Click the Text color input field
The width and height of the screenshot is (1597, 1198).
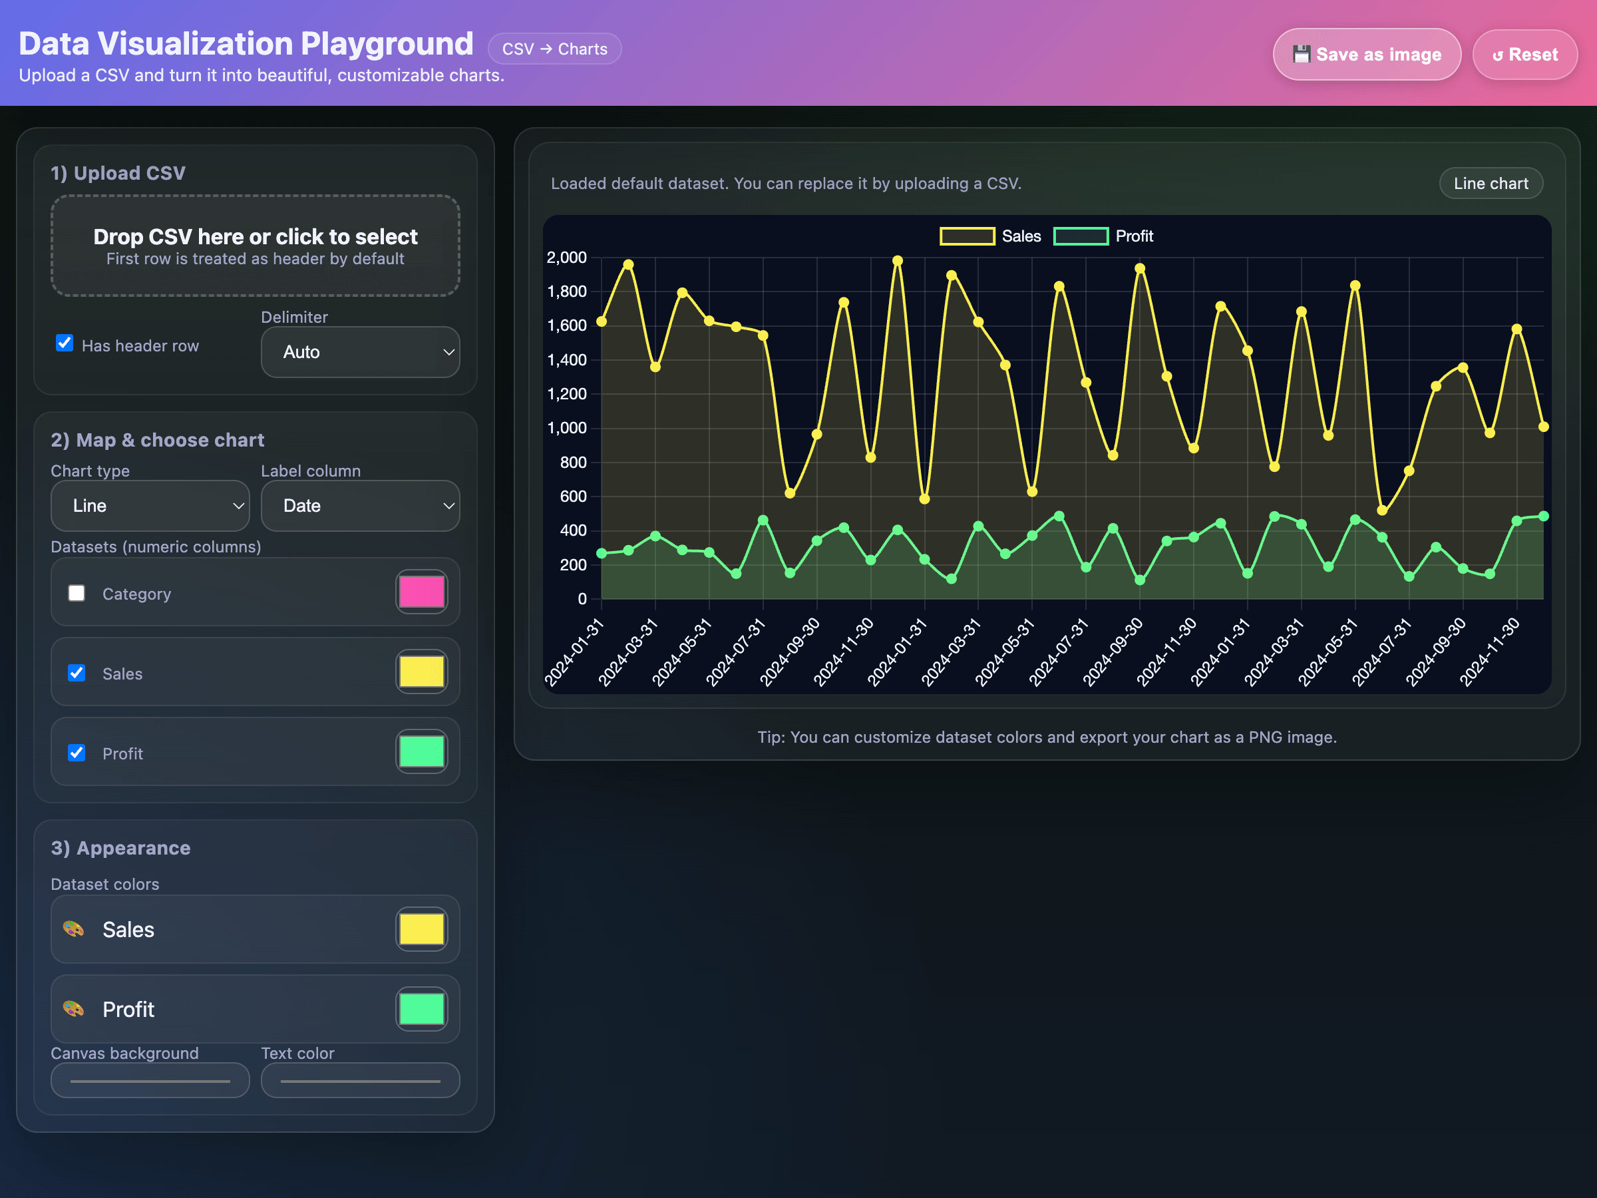coord(359,1080)
